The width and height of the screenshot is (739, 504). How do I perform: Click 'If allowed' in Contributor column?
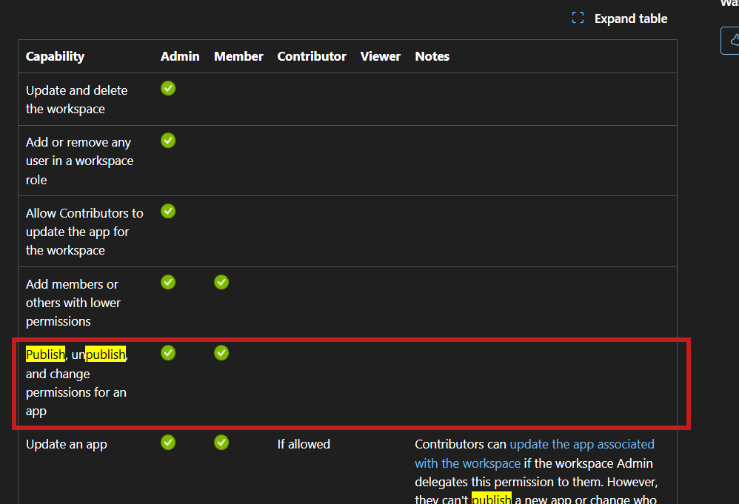pos(304,444)
